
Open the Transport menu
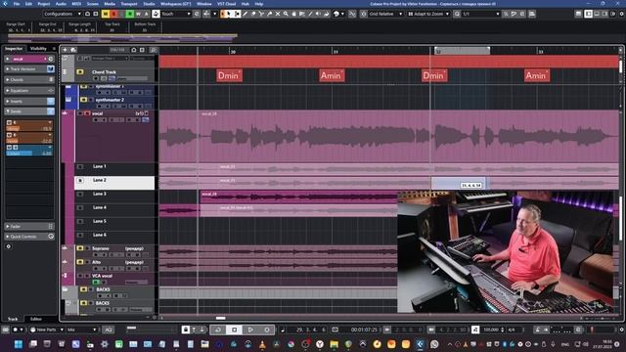click(129, 4)
